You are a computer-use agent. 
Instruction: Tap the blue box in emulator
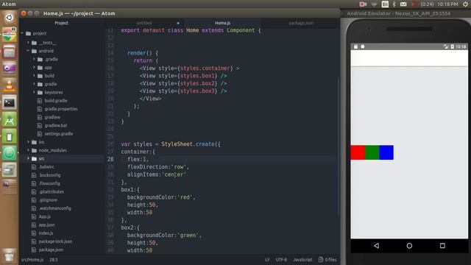pyautogui.click(x=386, y=152)
